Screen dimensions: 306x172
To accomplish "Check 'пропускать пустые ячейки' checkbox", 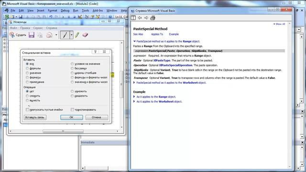I will 27,109.
